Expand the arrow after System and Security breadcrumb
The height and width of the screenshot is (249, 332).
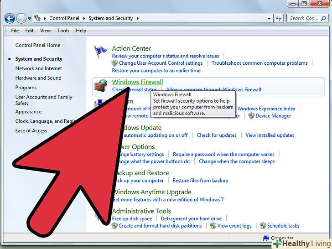coord(138,18)
